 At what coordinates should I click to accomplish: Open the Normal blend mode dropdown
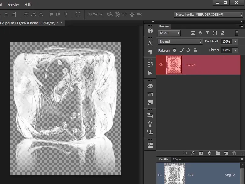[x=180, y=42]
